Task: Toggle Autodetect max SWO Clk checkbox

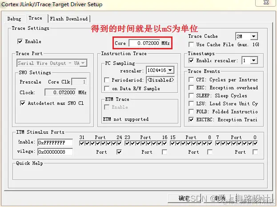Action: pos(23,103)
